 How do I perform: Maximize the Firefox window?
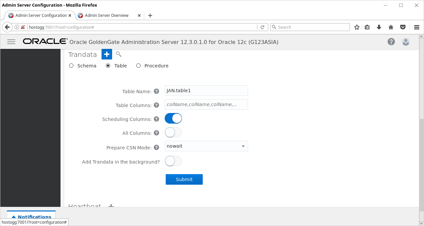pyautogui.click(x=401, y=5)
